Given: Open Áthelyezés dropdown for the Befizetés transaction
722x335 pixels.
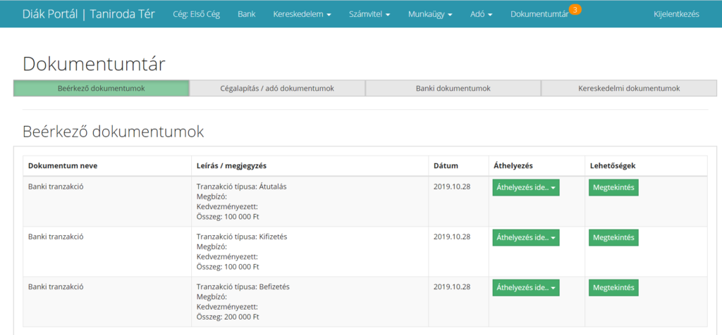Looking at the screenshot, I should point(526,287).
